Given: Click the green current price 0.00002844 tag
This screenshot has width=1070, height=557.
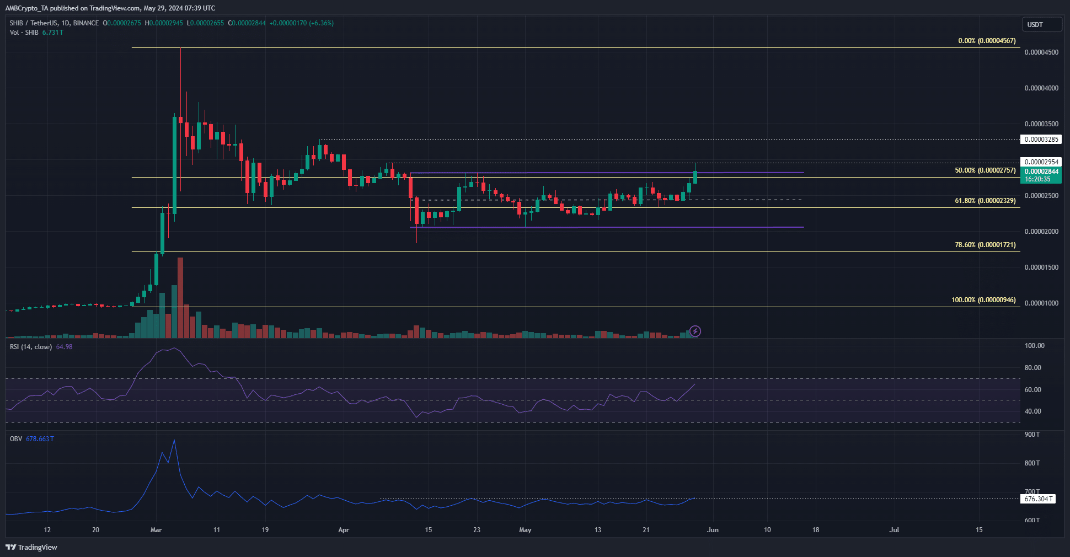Looking at the screenshot, I should (1041, 175).
